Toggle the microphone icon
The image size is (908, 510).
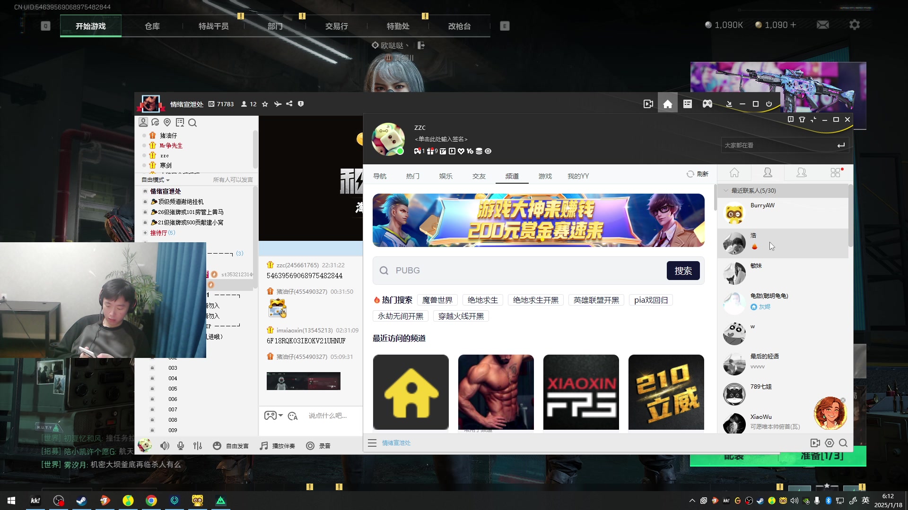click(181, 446)
